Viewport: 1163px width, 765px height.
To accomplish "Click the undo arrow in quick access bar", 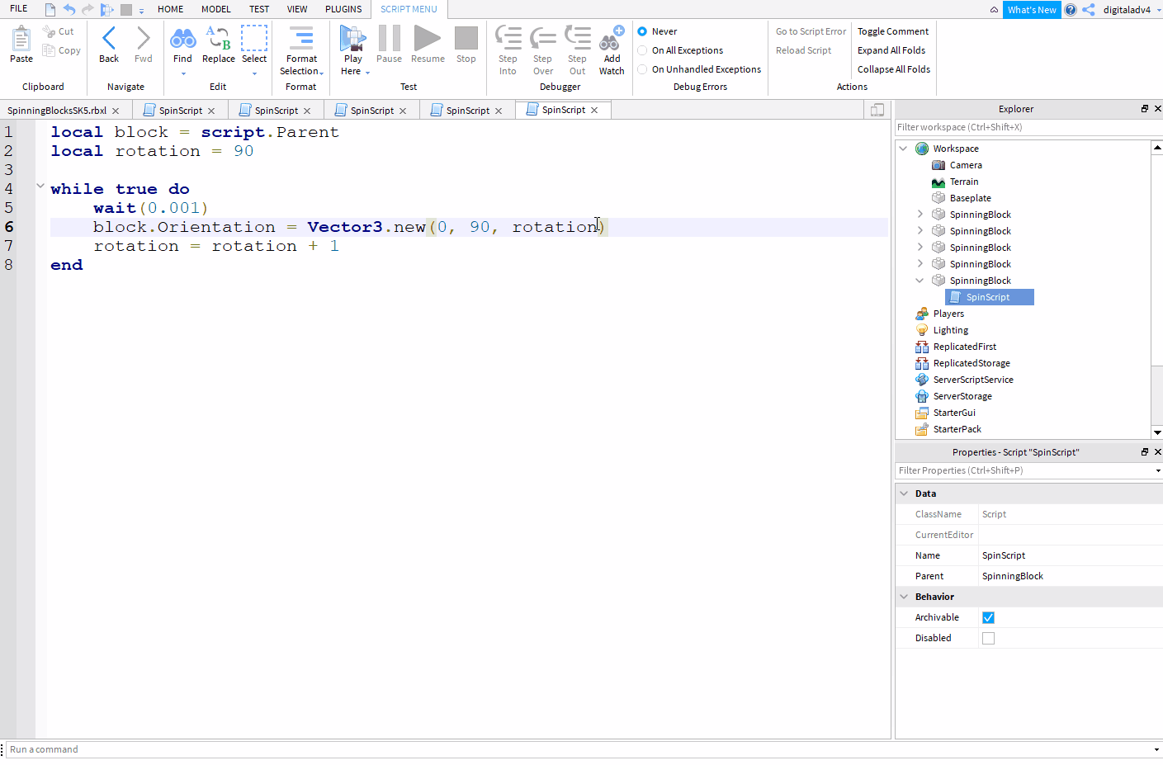I will click(69, 10).
